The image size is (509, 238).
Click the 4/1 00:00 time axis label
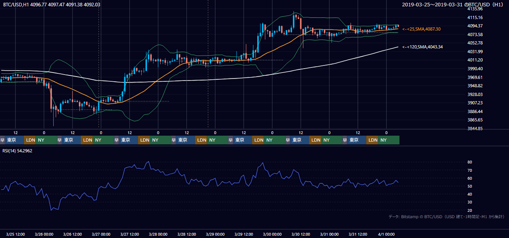[386, 234]
